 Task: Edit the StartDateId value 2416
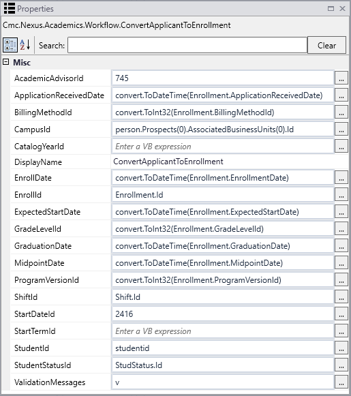coord(223,314)
